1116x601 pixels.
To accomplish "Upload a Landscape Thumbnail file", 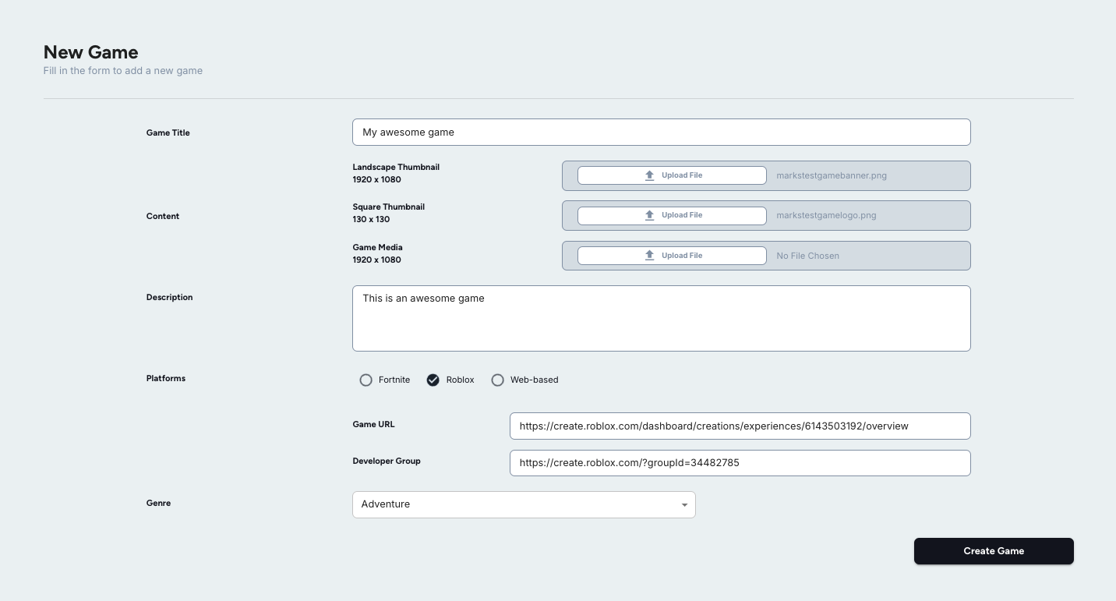I will [672, 175].
